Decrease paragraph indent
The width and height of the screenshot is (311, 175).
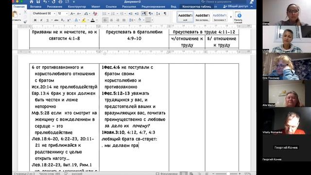click(x=130, y=14)
